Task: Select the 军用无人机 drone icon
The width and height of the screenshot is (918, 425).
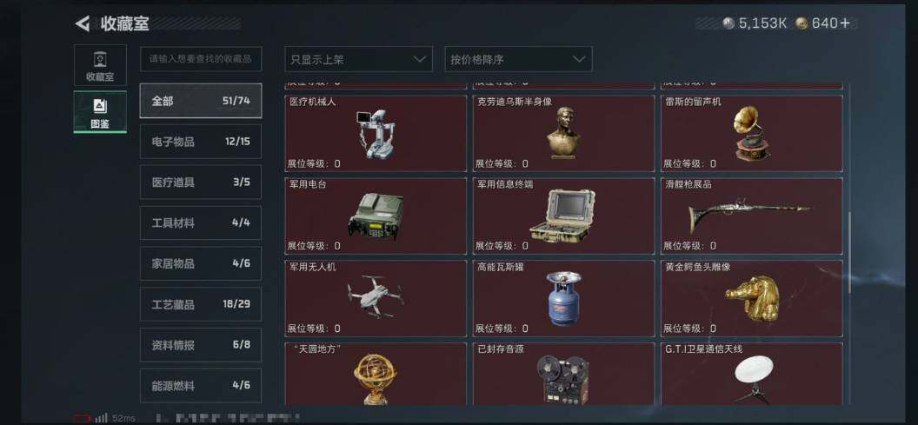Action: click(x=376, y=296)
